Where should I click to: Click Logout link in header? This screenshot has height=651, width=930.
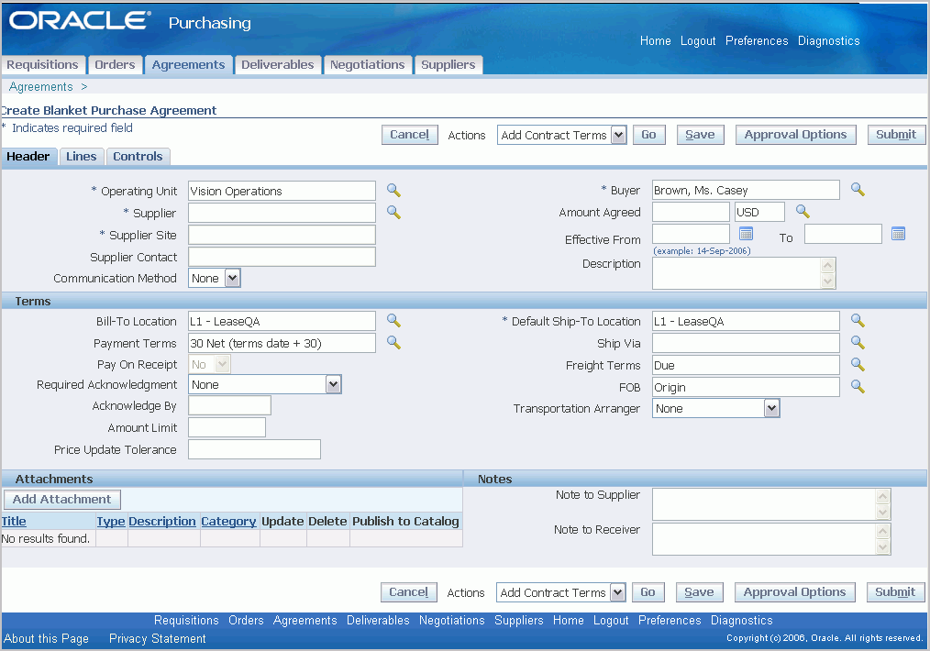tap(698, 41)
